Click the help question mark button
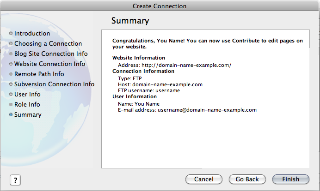This screenshot has width=320, height=191. tap(15, 180)
